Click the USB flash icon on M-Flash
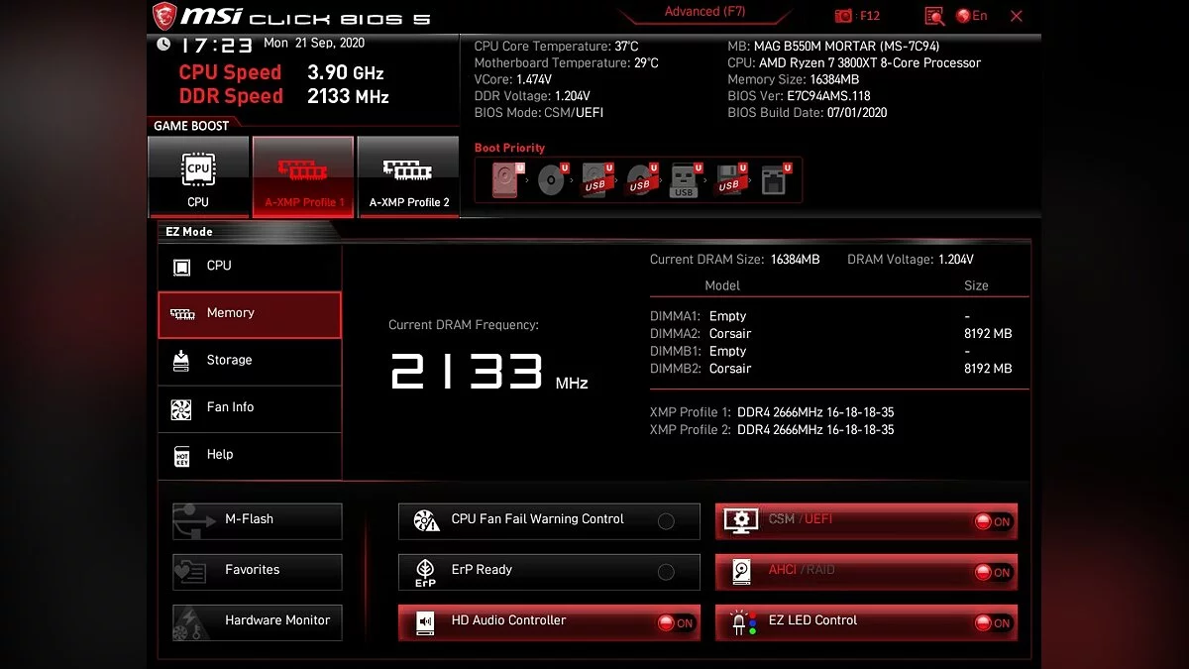The image size is (1189, 669). 193,520
